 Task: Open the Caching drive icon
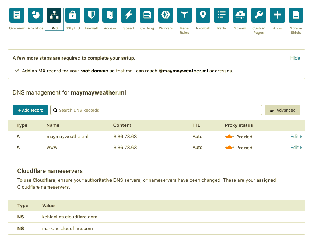pos(147,15)
